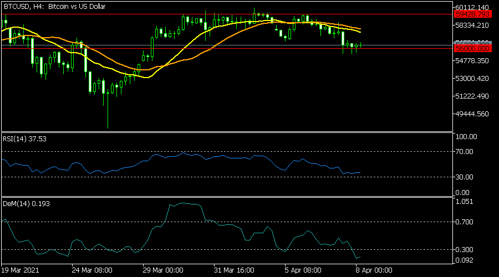The height and width of the screenshot is (277, 499).
Task: Click the 49444.560 price scale value
Action: 472,114
